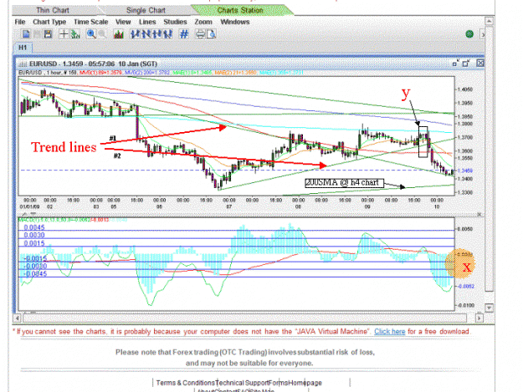Open the File menu

pos(20,22)
